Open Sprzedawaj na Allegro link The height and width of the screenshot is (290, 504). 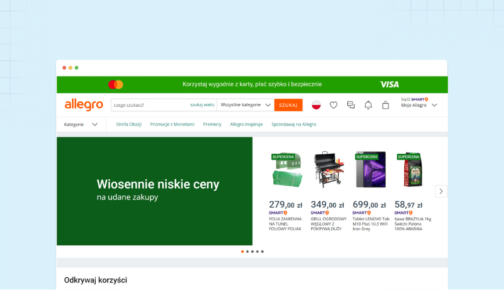tap(294, 124)
